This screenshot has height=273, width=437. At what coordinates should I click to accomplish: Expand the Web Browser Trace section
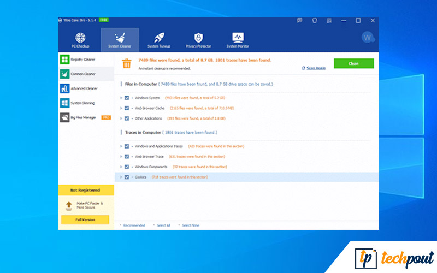[121, 156]
